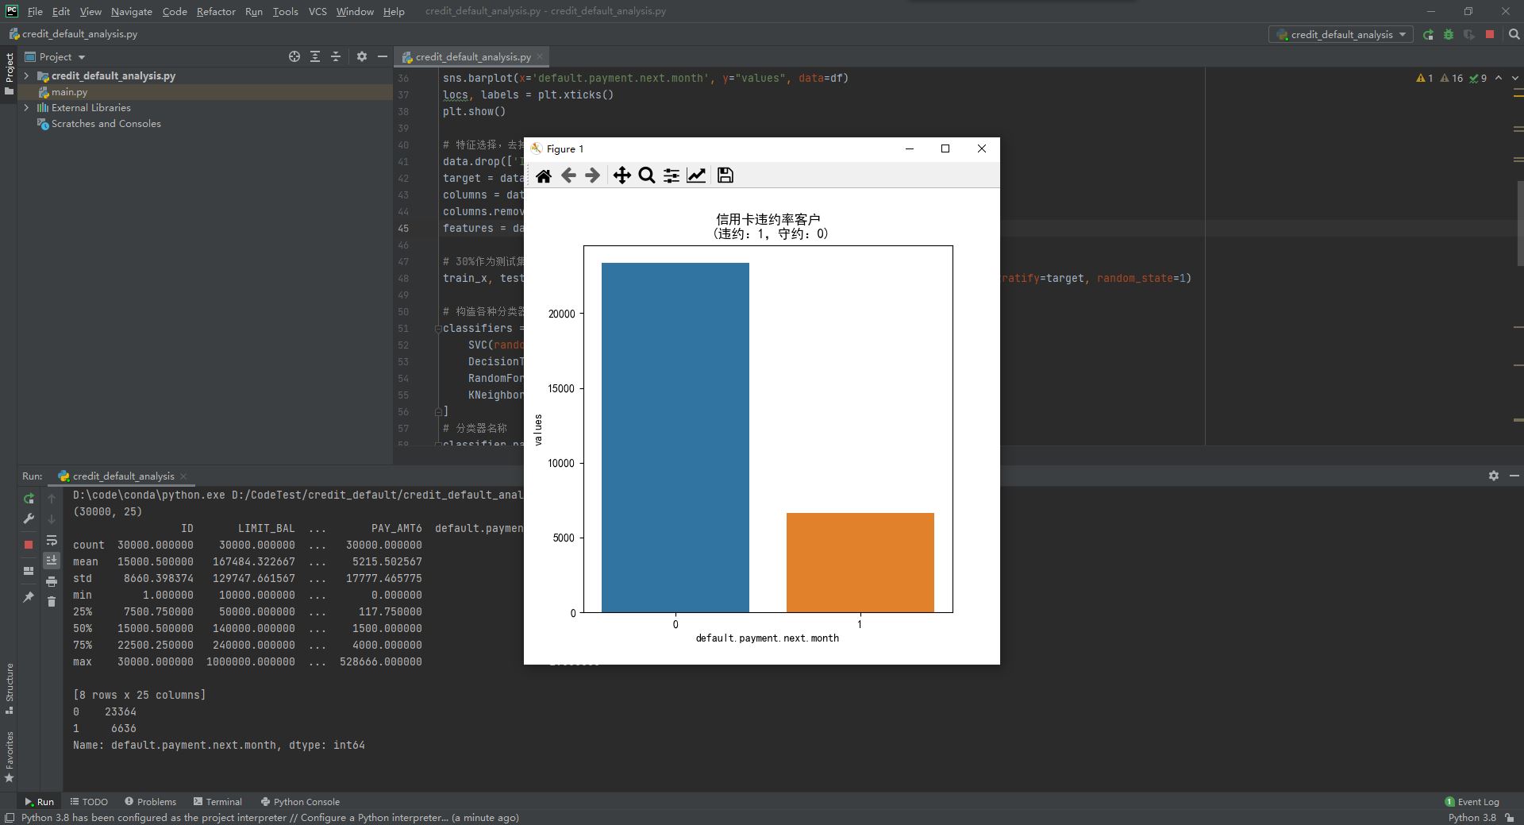1524x825 pixels.
Task: Open the Configure subplots sliders icon
Action: coord(672,175)
